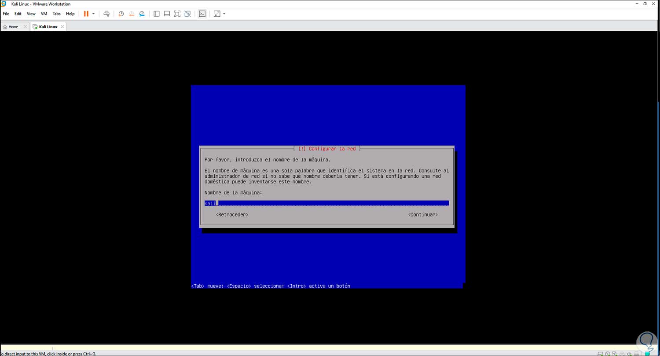The image size is (660, 356).
Task: Open the File menu
Action: coord(6,14)
